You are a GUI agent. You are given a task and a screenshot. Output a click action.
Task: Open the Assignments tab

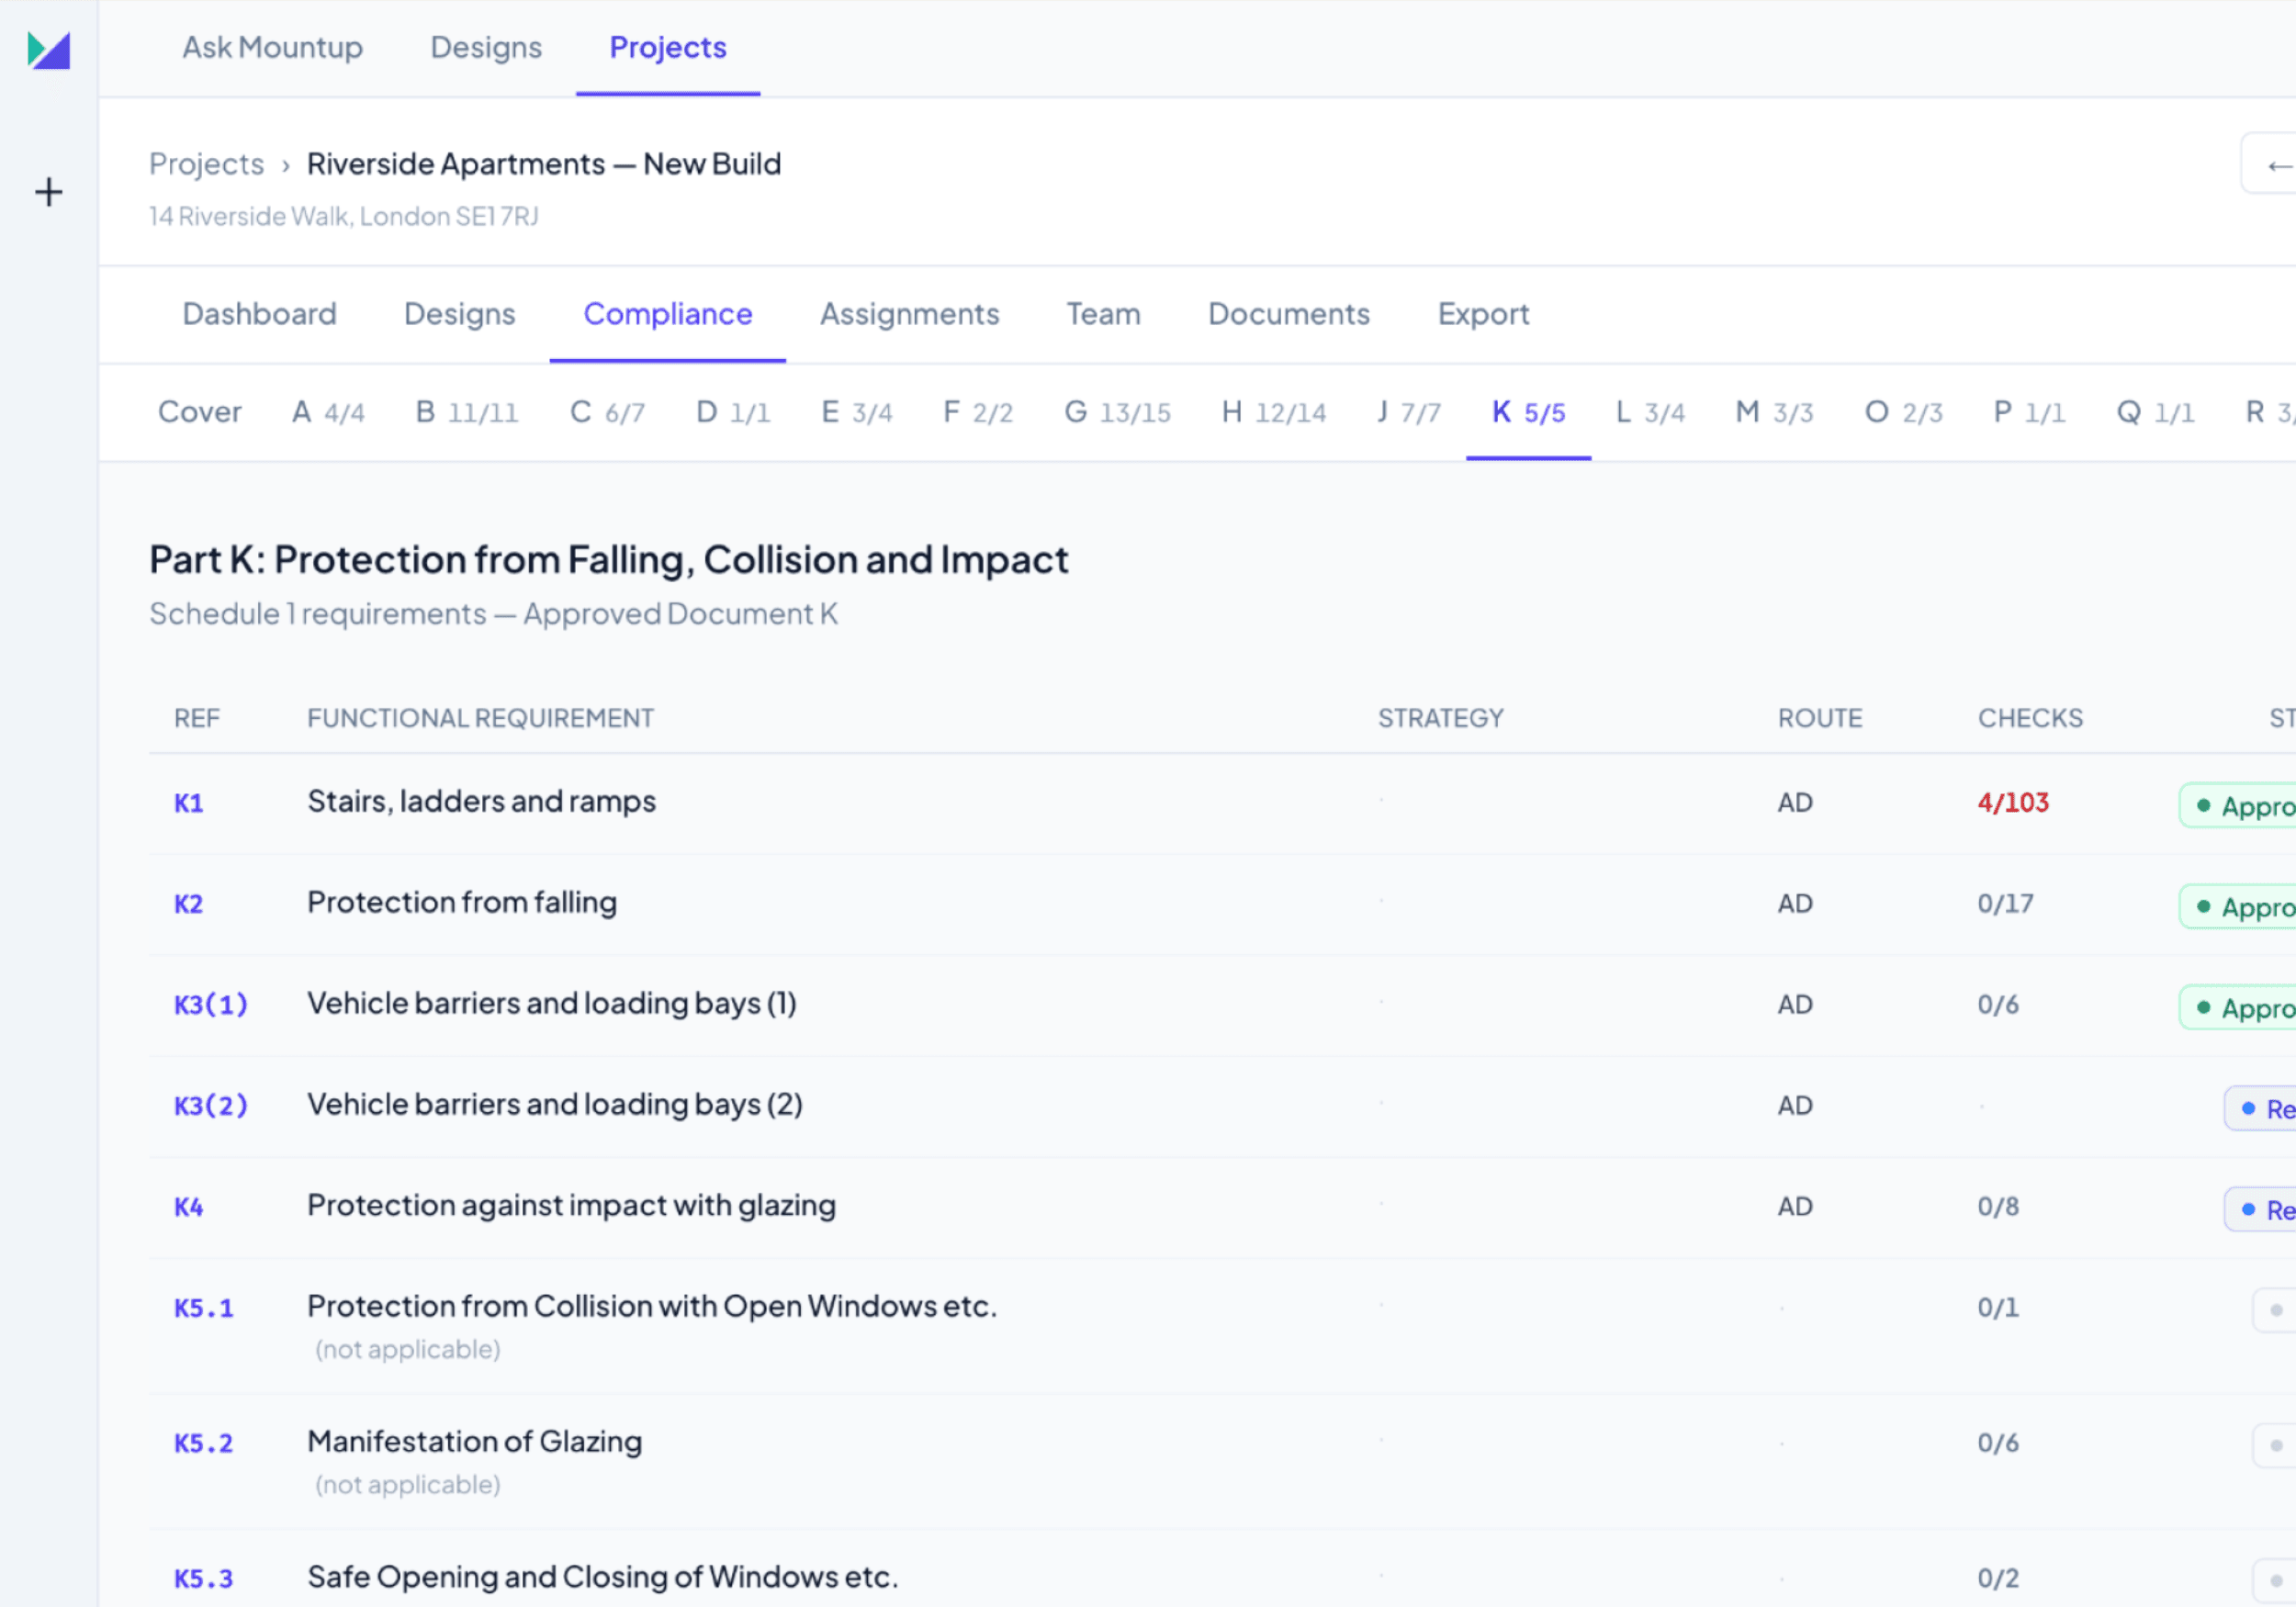coord(910,314)
